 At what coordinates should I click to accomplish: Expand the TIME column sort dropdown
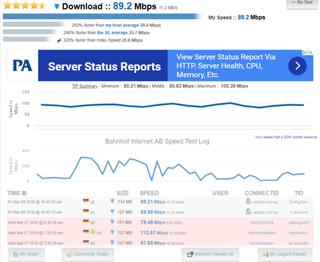pyautogui.click(x=24, y=193)
